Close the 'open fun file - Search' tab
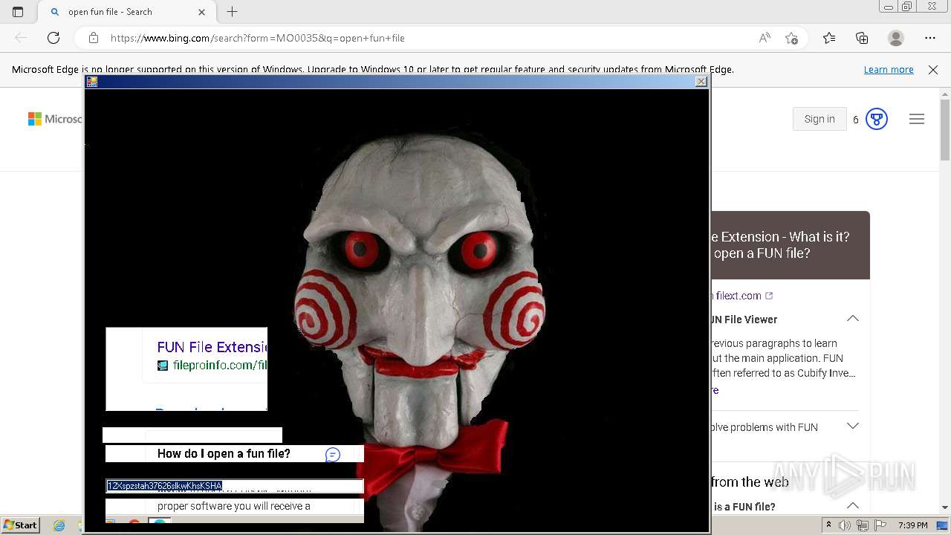 (202, 12)
